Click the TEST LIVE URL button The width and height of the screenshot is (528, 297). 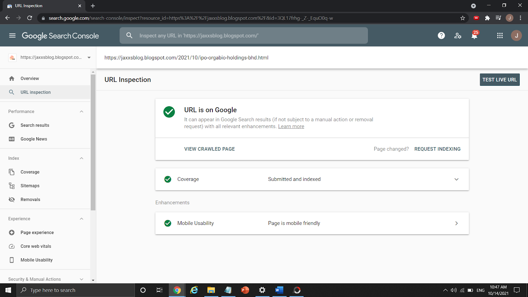(x=500, y=80)
